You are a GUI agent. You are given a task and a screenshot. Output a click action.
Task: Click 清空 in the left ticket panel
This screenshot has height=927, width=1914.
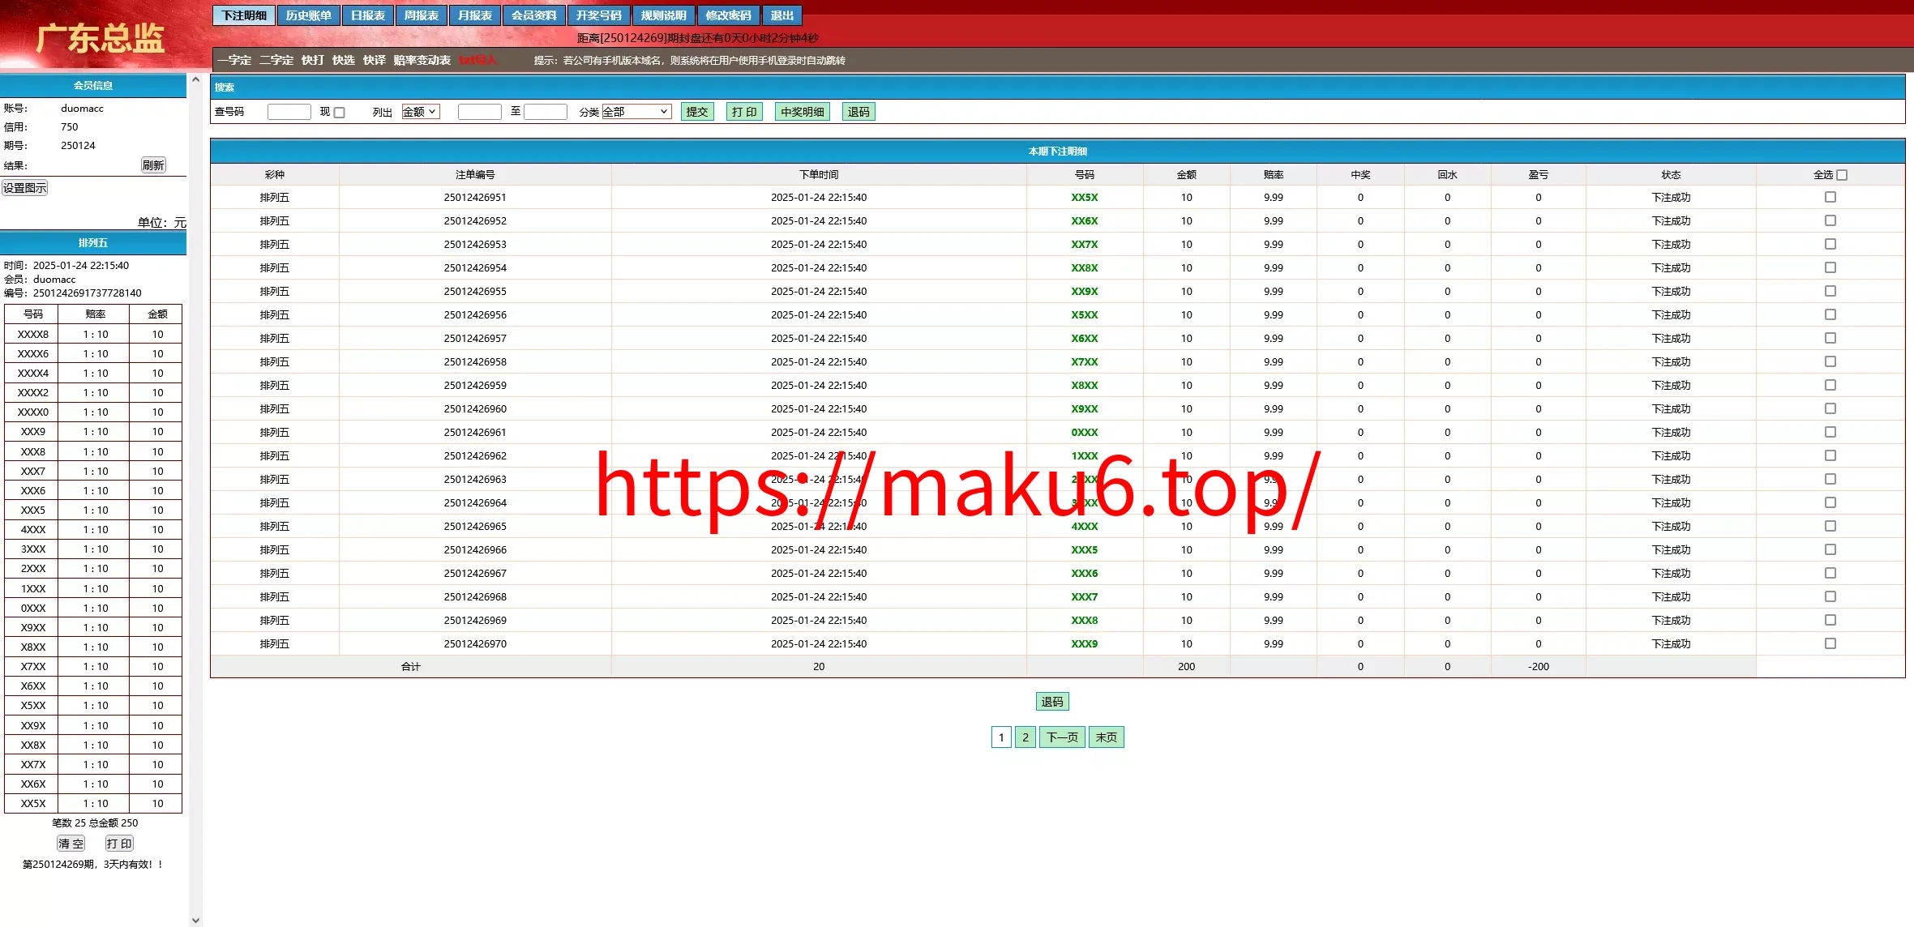pyautogui.click(x=71, y=844)
